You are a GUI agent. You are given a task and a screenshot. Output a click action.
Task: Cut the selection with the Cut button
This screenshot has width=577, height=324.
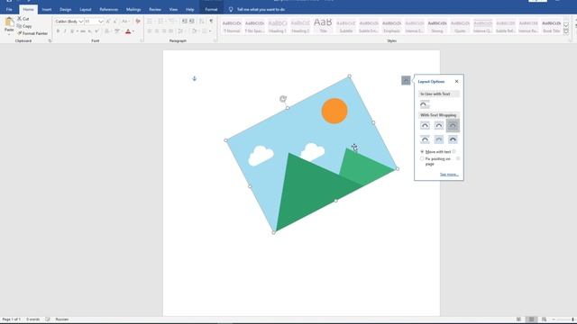[x=23, y=18]
